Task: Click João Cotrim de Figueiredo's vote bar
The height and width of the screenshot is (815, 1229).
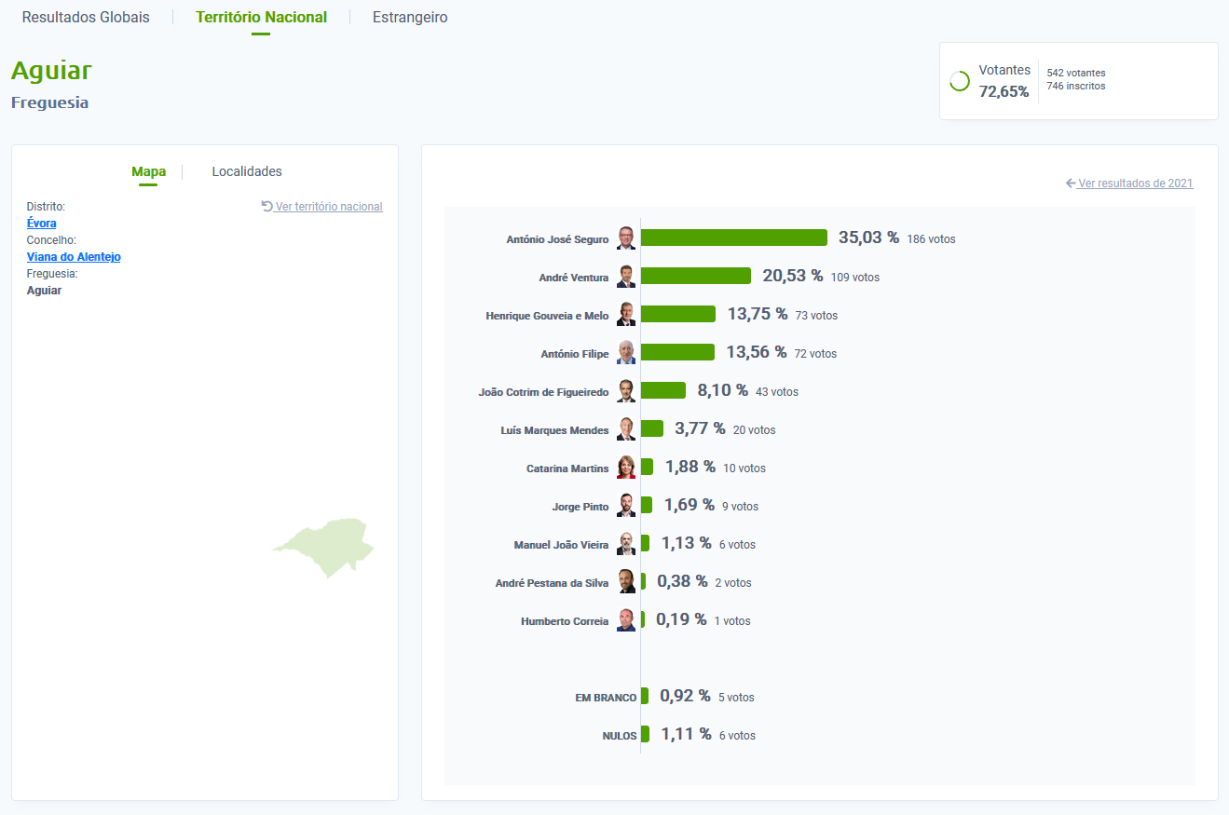Action: coord(662,391)
